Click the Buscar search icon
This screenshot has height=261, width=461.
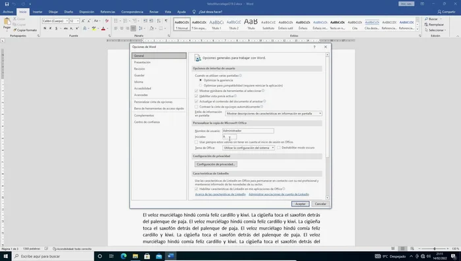pos(426,19)
